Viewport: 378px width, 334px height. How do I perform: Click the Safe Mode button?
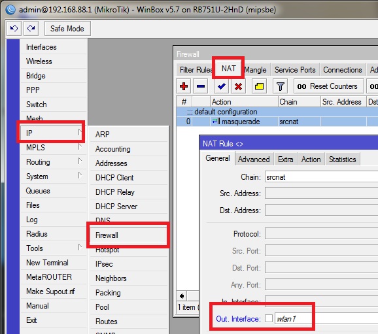(67, 29)
